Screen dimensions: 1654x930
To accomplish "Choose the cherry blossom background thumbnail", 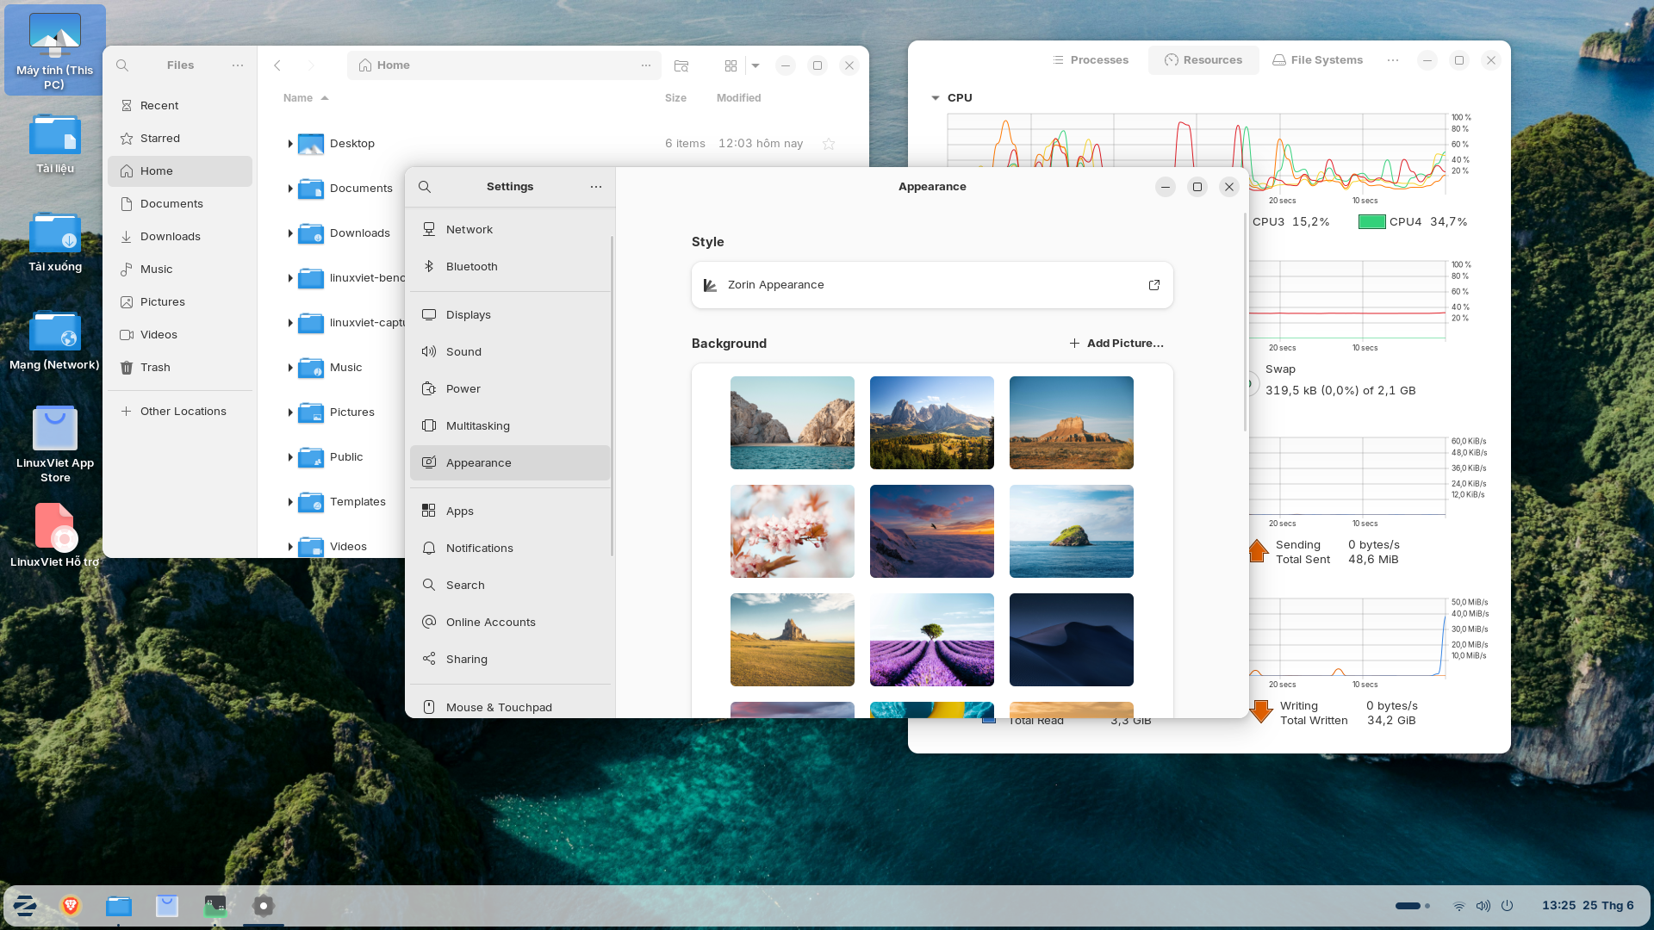I will click(x=793, y=531).
